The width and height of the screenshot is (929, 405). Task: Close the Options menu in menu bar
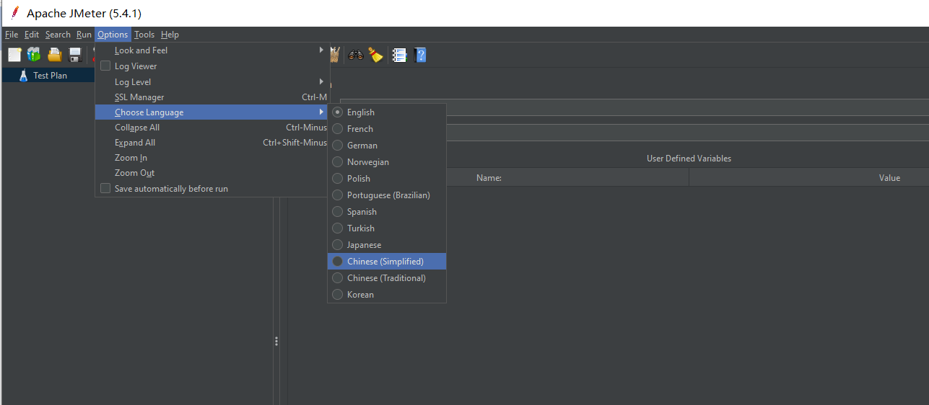[x=113, y=35]
